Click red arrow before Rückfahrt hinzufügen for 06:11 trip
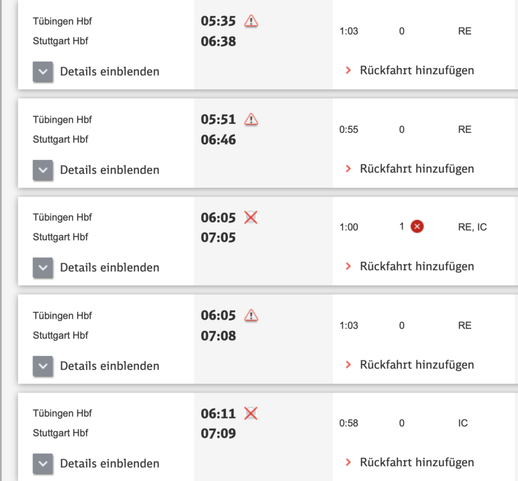 [x=348, y=462]
